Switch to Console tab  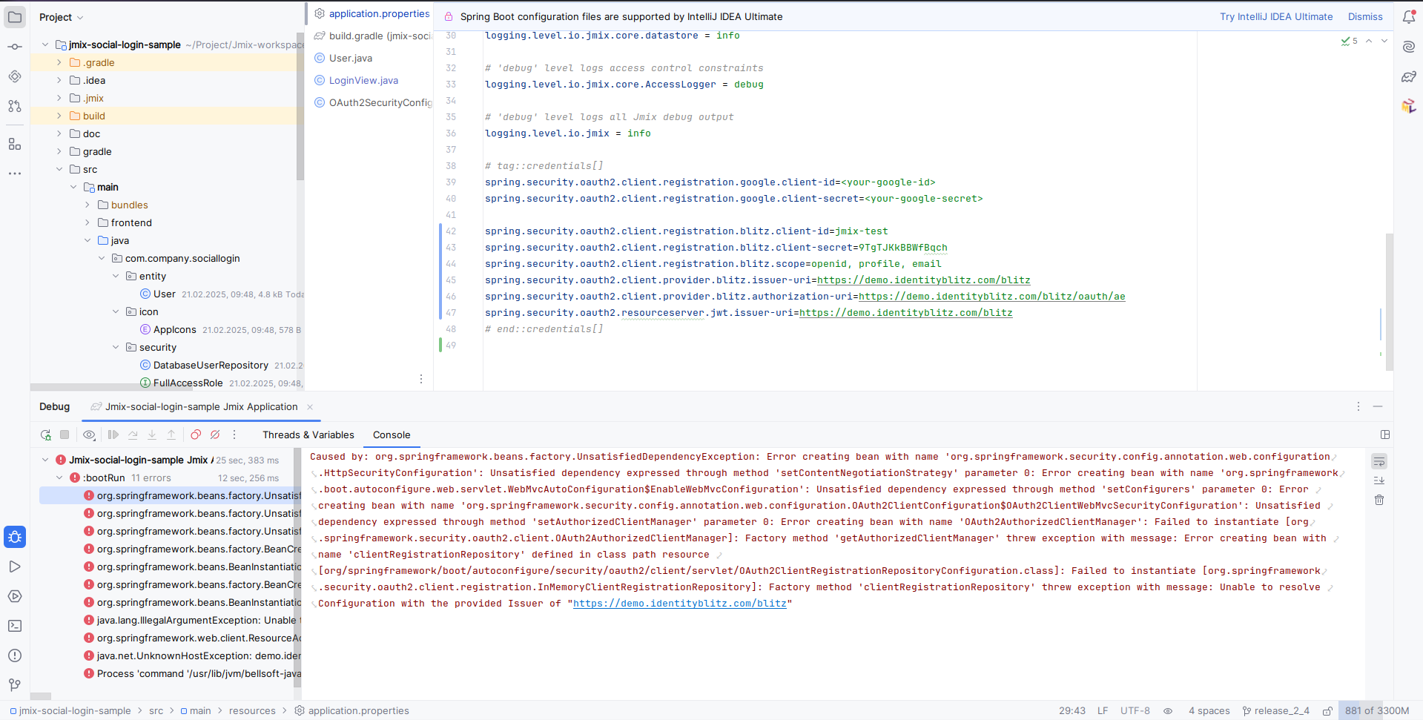392,435
